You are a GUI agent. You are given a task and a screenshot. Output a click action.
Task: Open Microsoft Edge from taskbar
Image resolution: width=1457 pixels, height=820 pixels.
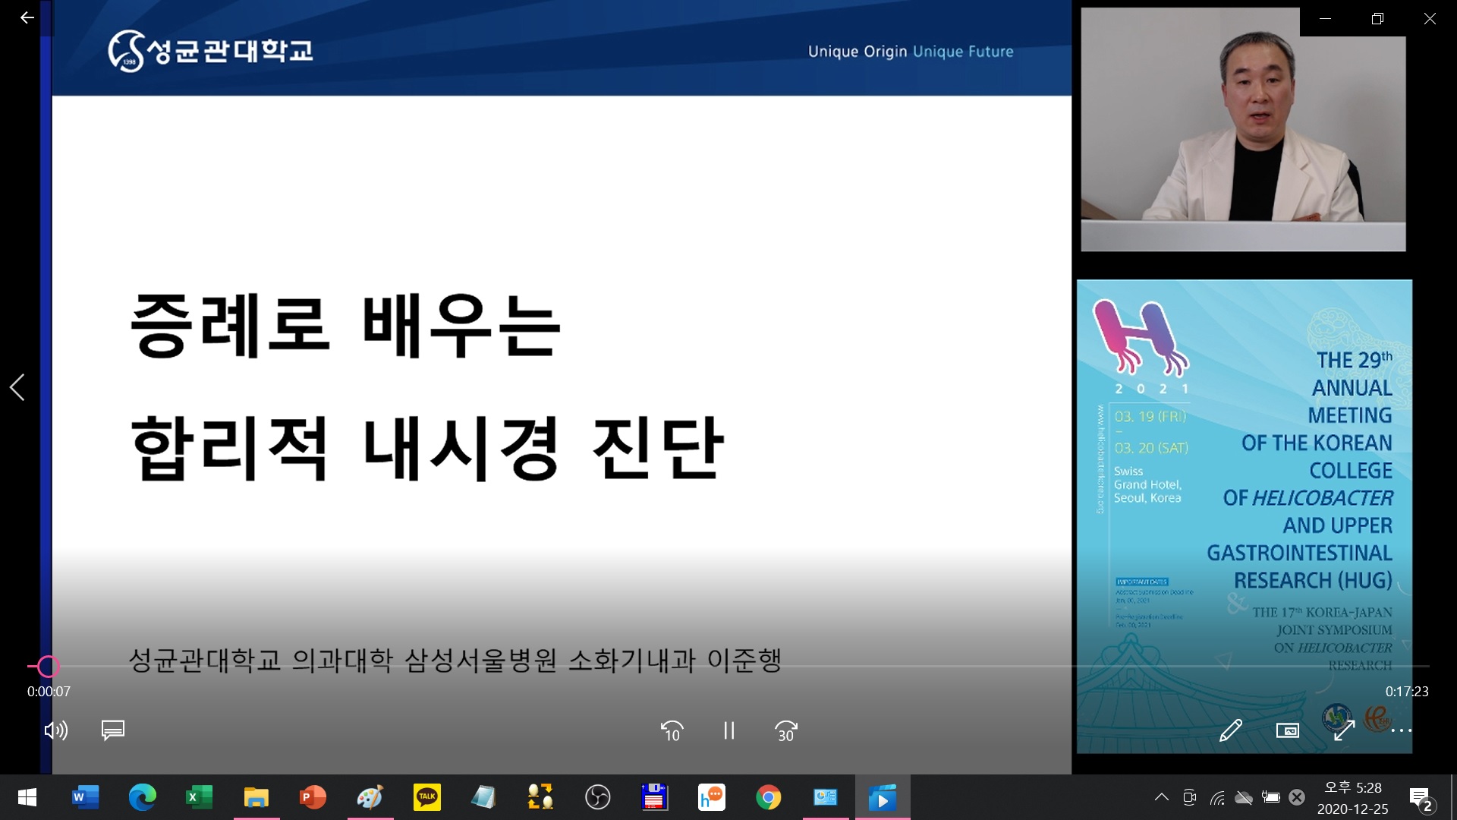pyautogui.click(x=142, y=797)
